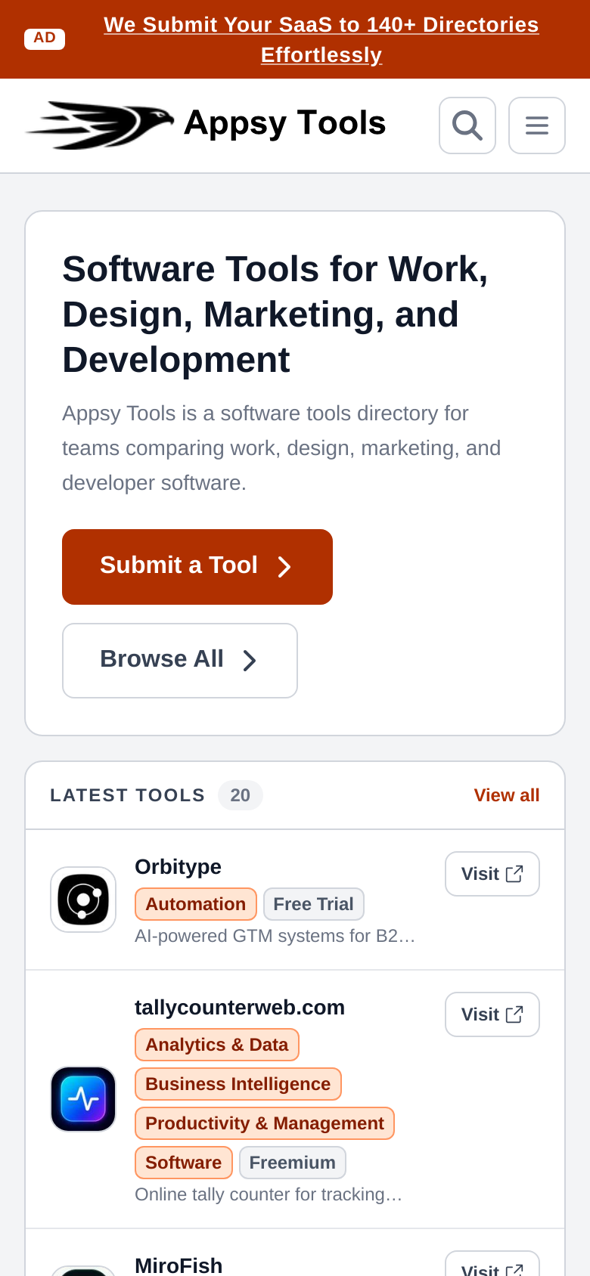Open the SaaS directories ad link

pyautogui.click(x=321, y=39)
